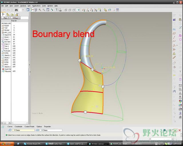Switch to Favorites navigator tab
The width and height of the screenshot is (183, 146).
[12, 15]
